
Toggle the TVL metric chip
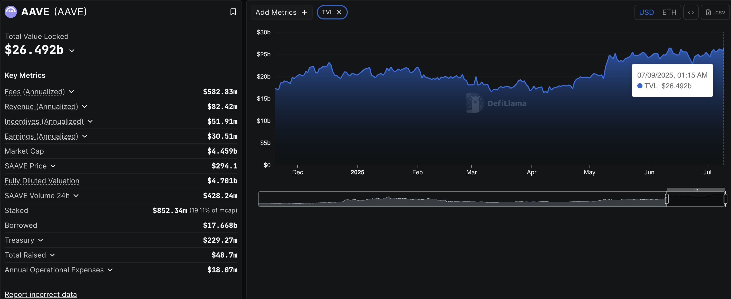[328, 13]
